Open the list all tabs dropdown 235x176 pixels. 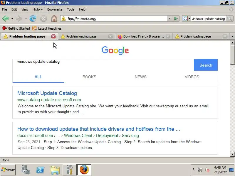point(232,36)
